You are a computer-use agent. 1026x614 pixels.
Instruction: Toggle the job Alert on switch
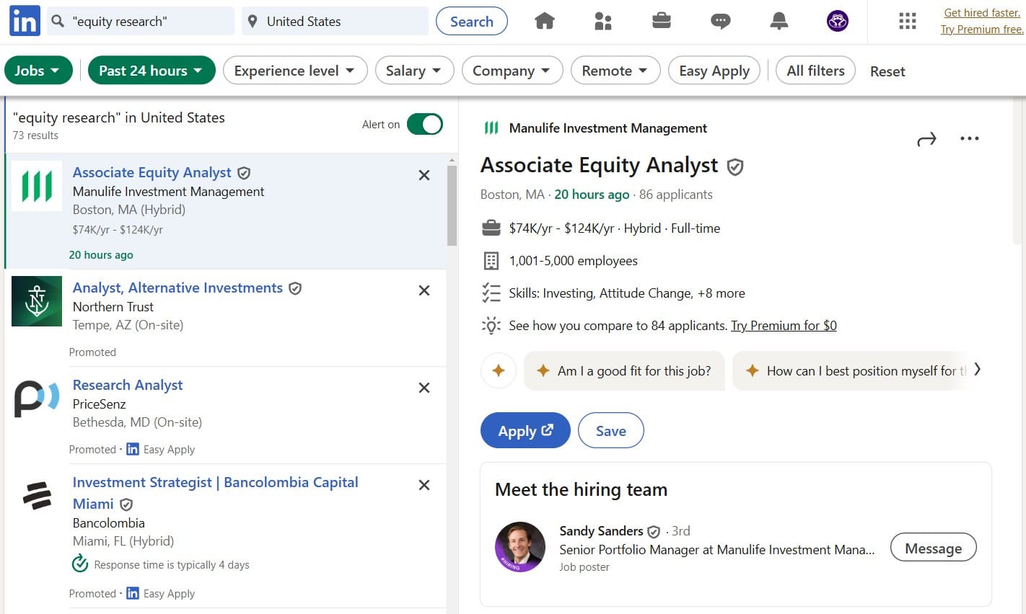(x=425, y=125)
